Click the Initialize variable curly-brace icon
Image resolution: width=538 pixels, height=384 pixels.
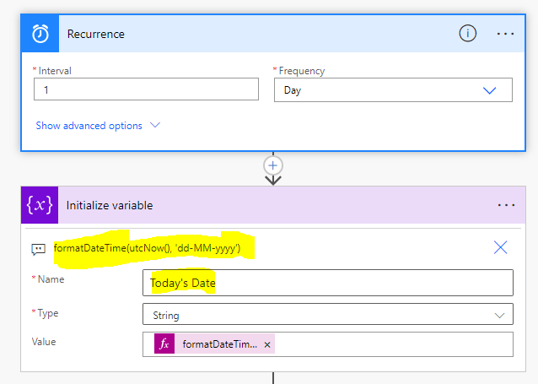click(x=40, y=205)
